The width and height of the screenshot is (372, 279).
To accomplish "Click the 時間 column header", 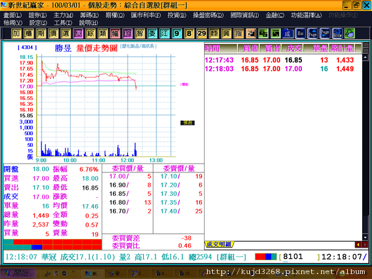I will [221, 48].
